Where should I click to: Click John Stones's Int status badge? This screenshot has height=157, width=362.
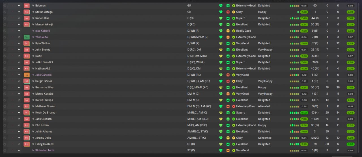[27, 50]
